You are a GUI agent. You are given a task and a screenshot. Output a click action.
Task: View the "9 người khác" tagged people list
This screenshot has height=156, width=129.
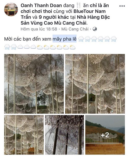(54, 17)
